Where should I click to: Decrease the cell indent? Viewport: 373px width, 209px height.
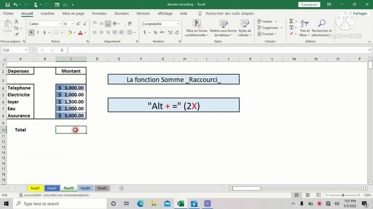coord(115,33)
